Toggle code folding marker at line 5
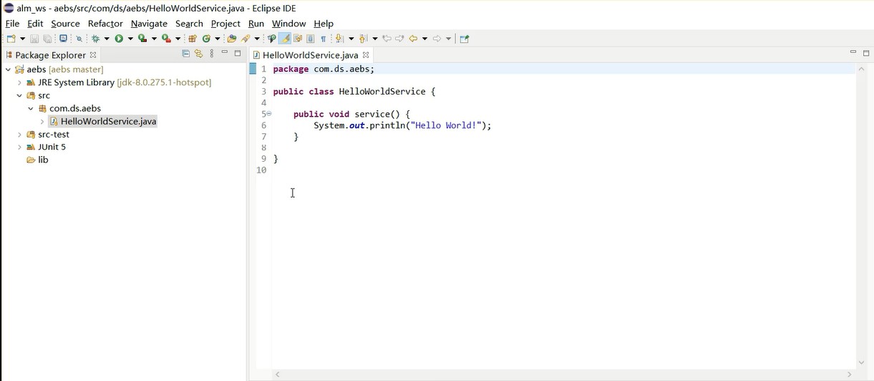874x381 pixels. click(269, 114)
